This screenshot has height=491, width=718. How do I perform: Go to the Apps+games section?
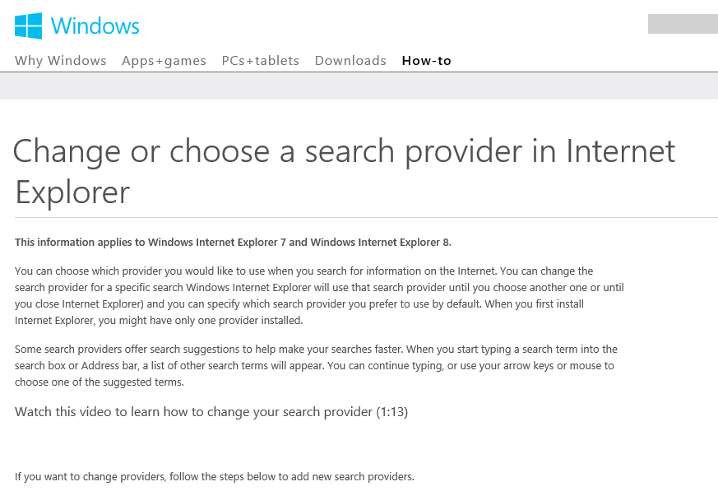[x=164, y=61]
